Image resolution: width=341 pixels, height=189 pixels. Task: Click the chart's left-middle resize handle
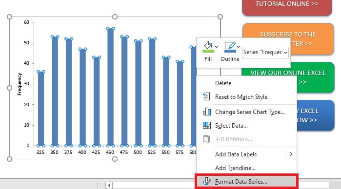(10, 88)
